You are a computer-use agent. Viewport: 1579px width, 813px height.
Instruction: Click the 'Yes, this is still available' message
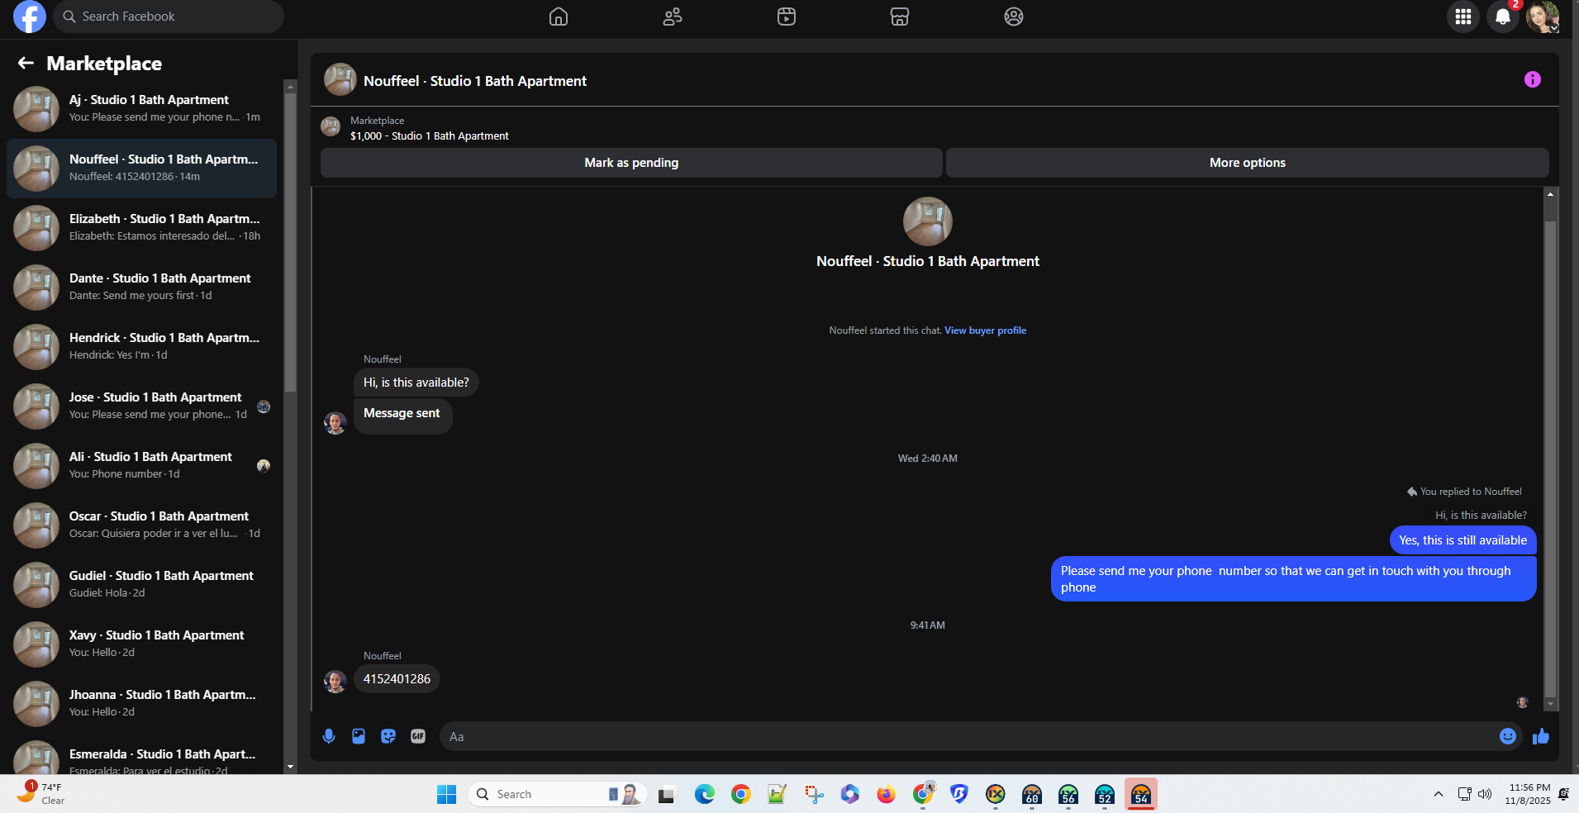click(x=1462, y=540)
